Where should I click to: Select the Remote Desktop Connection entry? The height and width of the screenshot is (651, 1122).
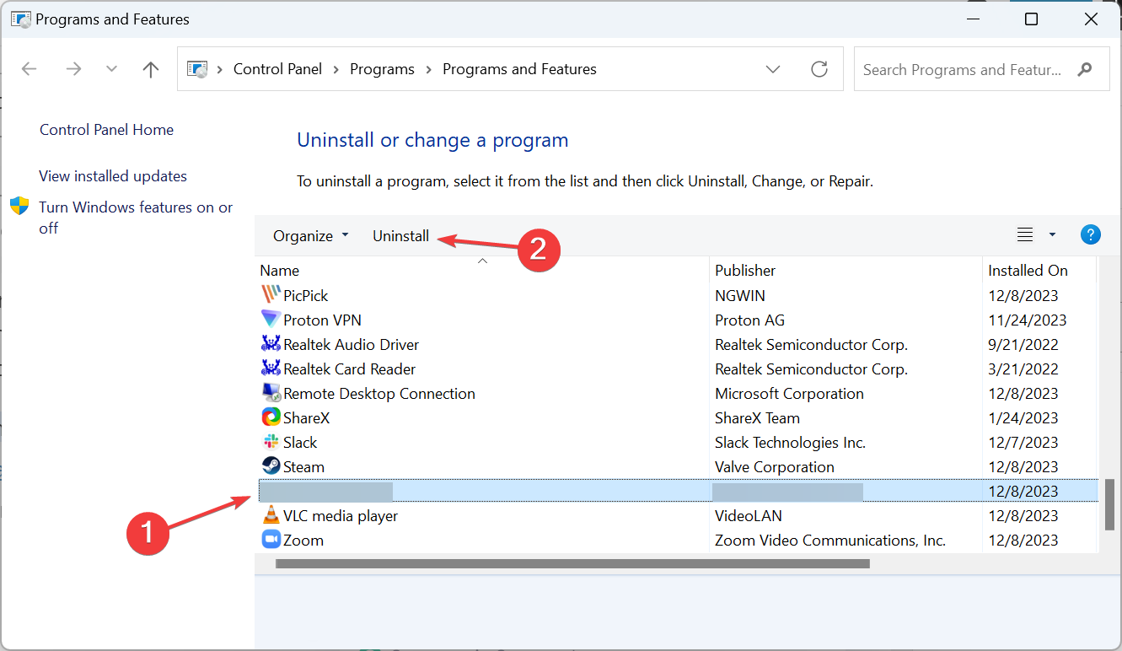[x=678, y=393]
